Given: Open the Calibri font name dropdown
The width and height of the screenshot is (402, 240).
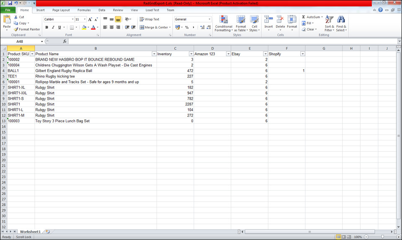Looking at the screenshot, I should click(x=72, y=19).
